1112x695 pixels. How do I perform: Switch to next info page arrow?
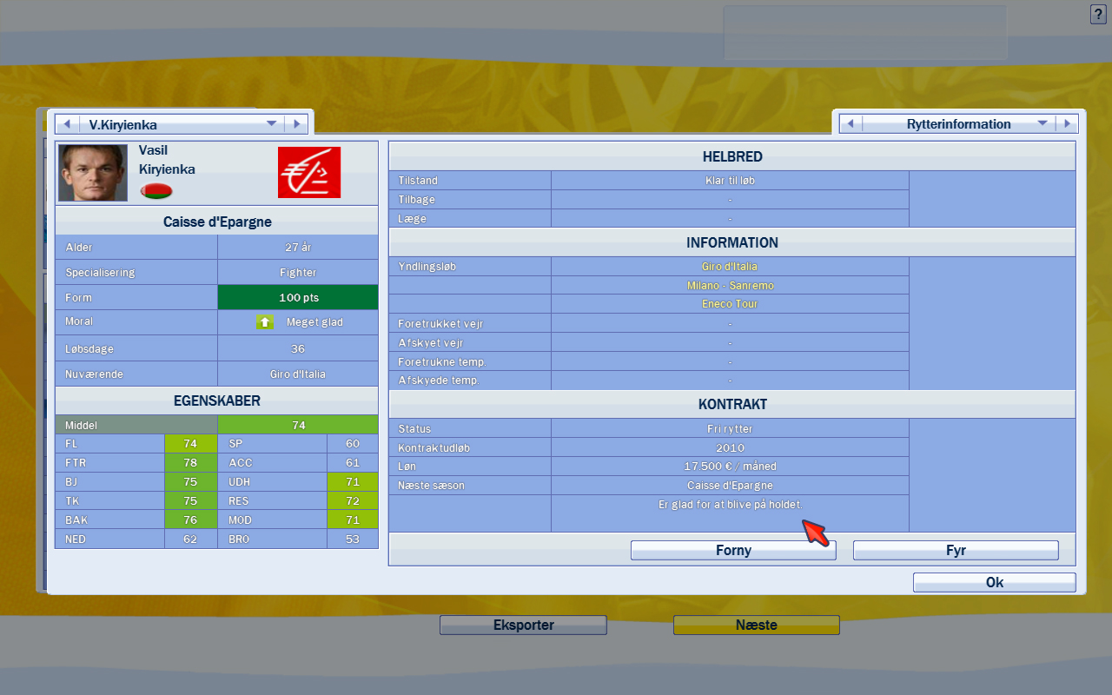1067,124
